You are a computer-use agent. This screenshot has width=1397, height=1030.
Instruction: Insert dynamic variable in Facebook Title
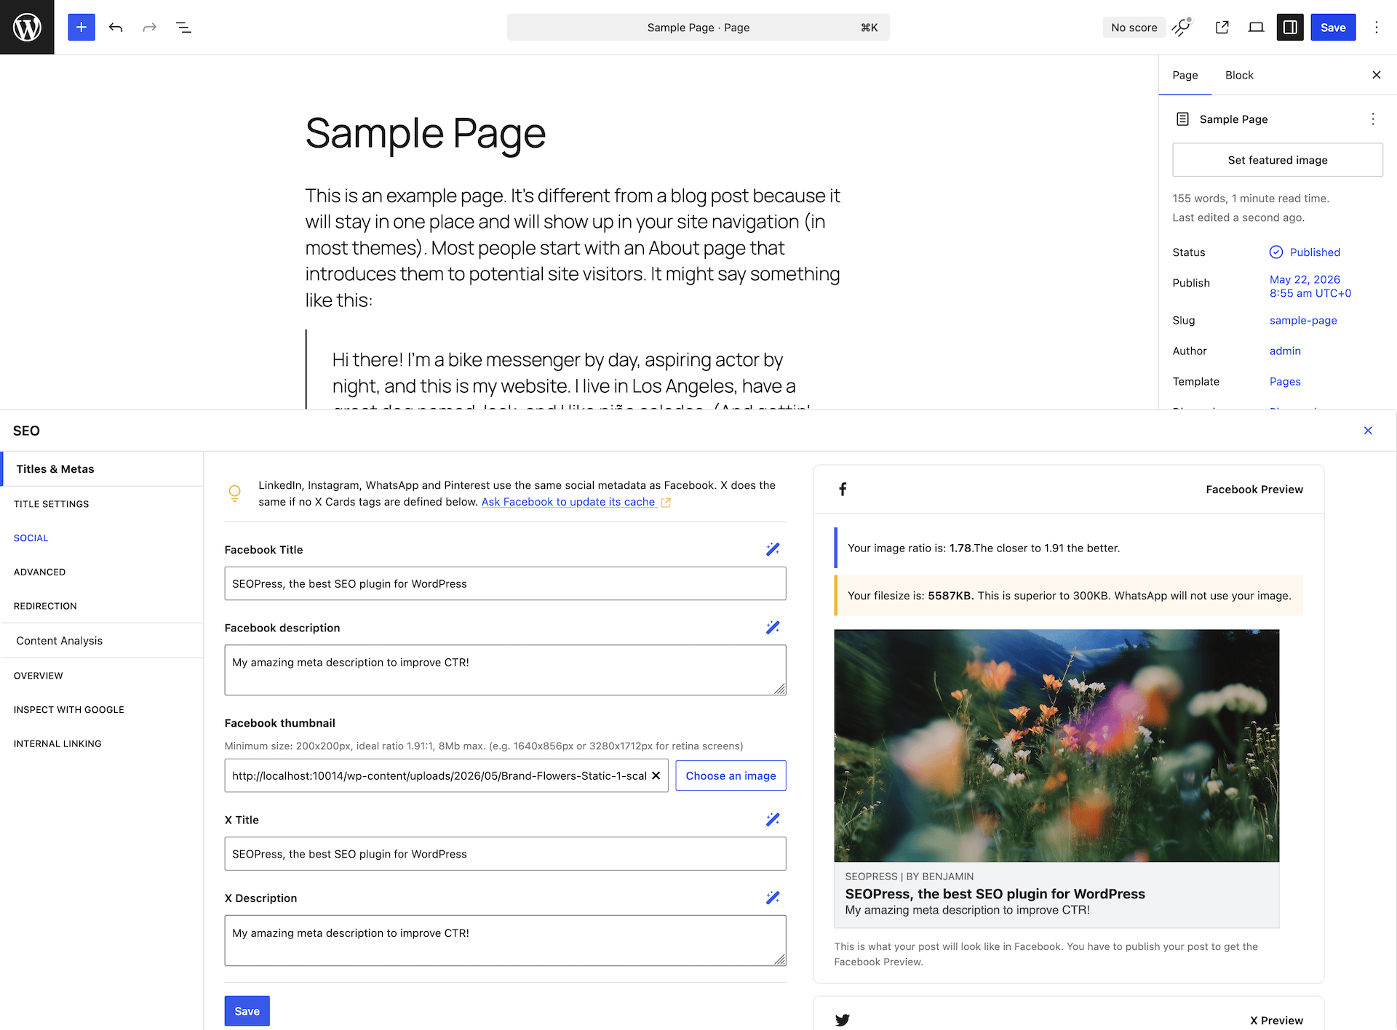coord(773,549)
